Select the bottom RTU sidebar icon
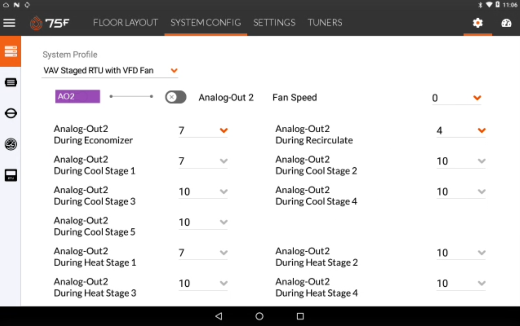 pyautogui.click(x=11, y=175)
